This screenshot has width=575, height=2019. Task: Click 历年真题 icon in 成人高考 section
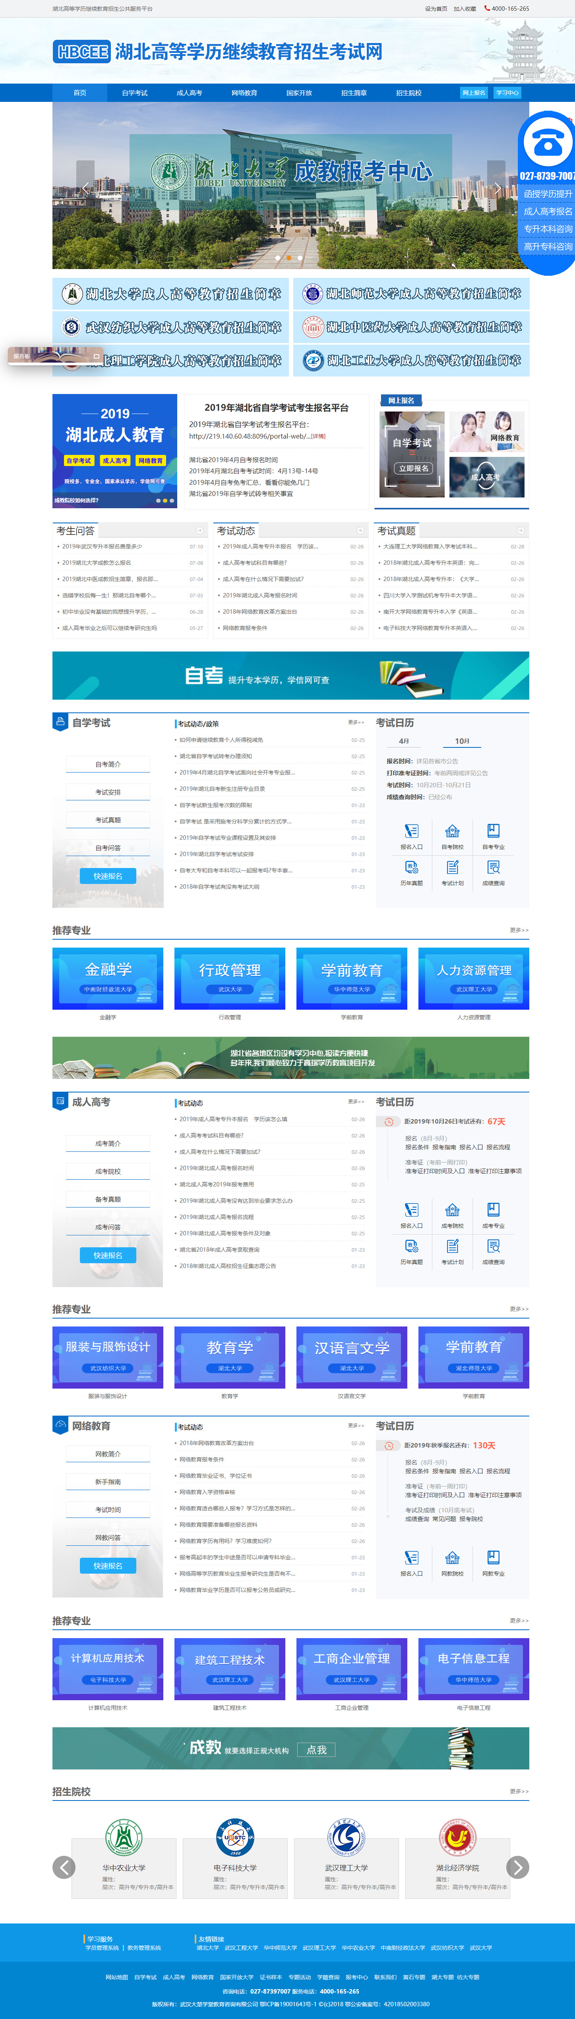click(411, 1246)
